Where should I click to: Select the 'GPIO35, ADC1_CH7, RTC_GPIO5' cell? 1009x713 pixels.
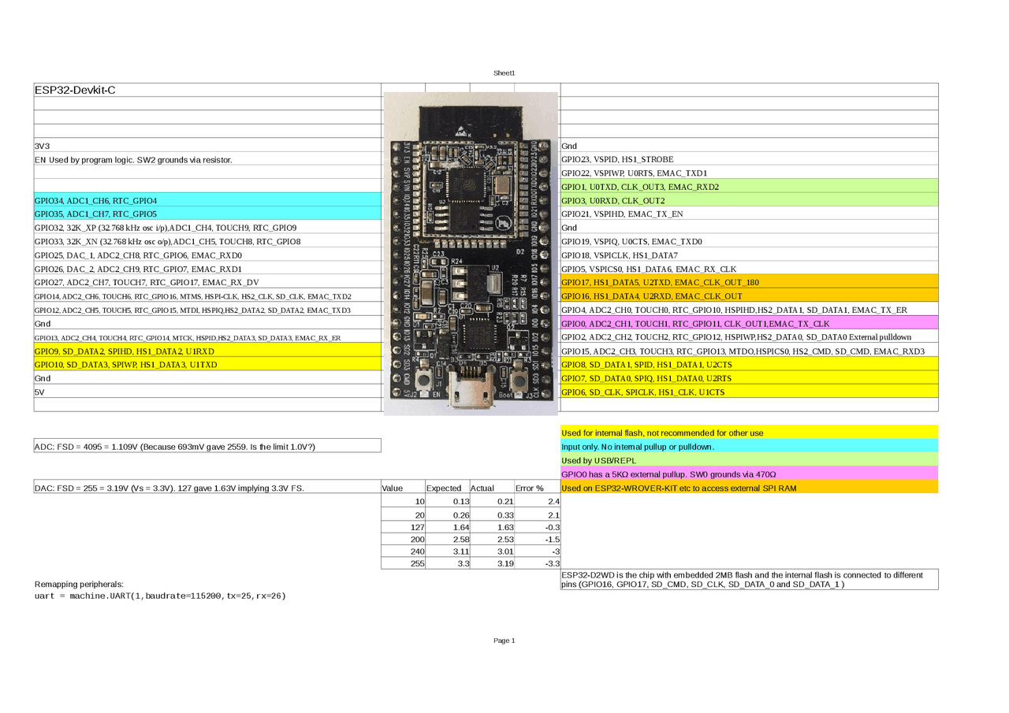coord(207,214)
